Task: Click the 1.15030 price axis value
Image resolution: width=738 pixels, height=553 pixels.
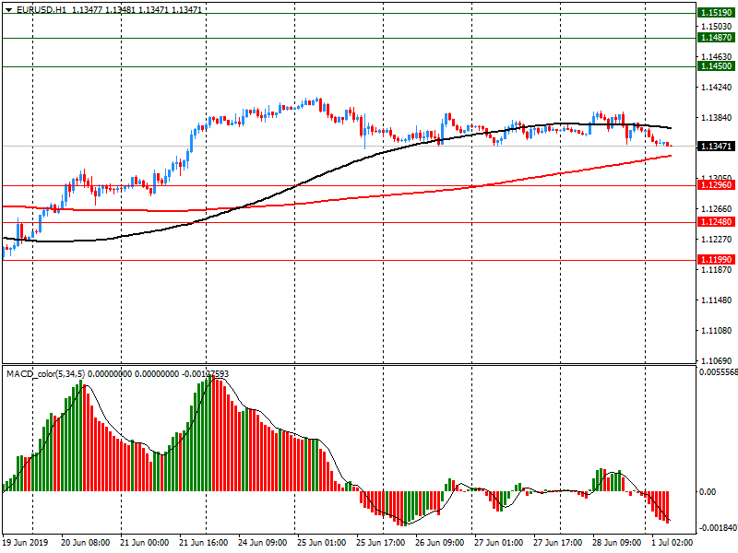Action: tap(717, 27)
